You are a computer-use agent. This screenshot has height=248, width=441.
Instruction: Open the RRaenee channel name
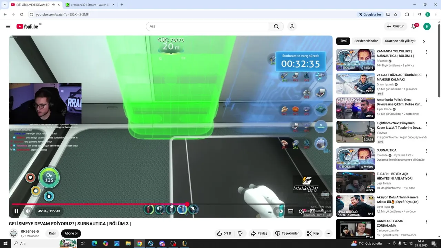[28, 231]
